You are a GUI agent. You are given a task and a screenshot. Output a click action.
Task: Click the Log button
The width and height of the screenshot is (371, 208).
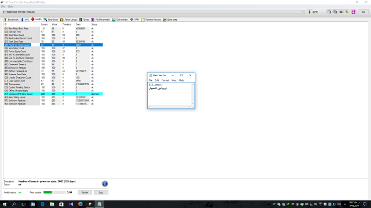[x=101, y=192]
